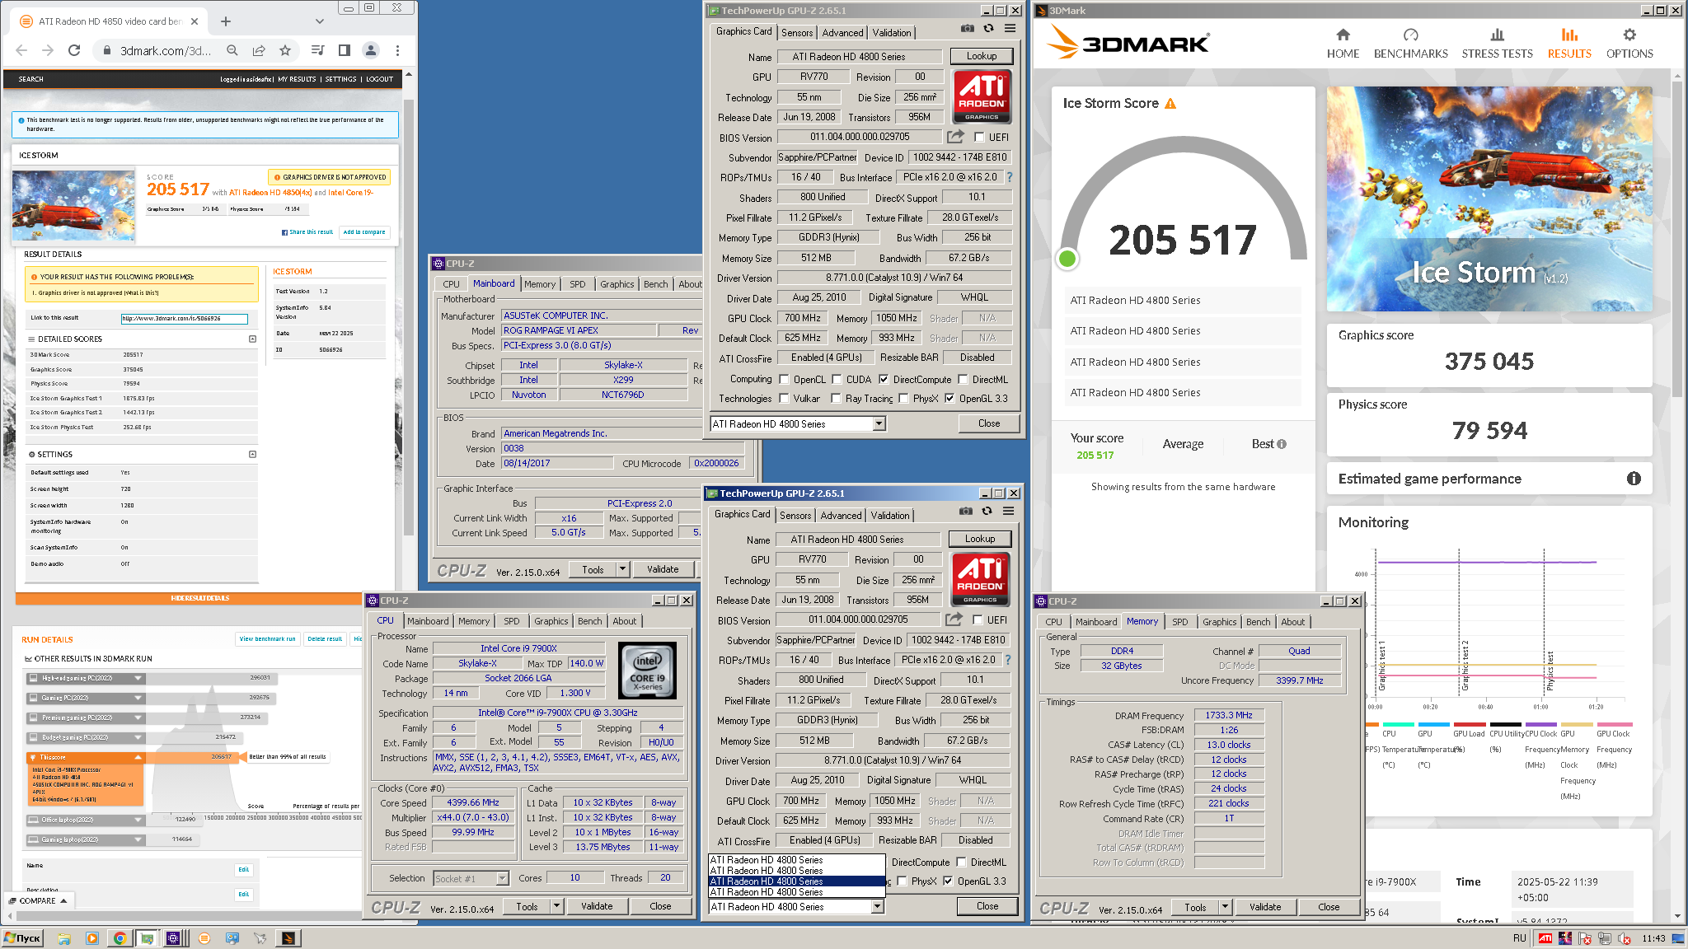Image resolution: width=1688 pixels, height=949 pixels.
Task: Refresh top GPU-Z window with refresh icon
Action: tap(988, 29)
